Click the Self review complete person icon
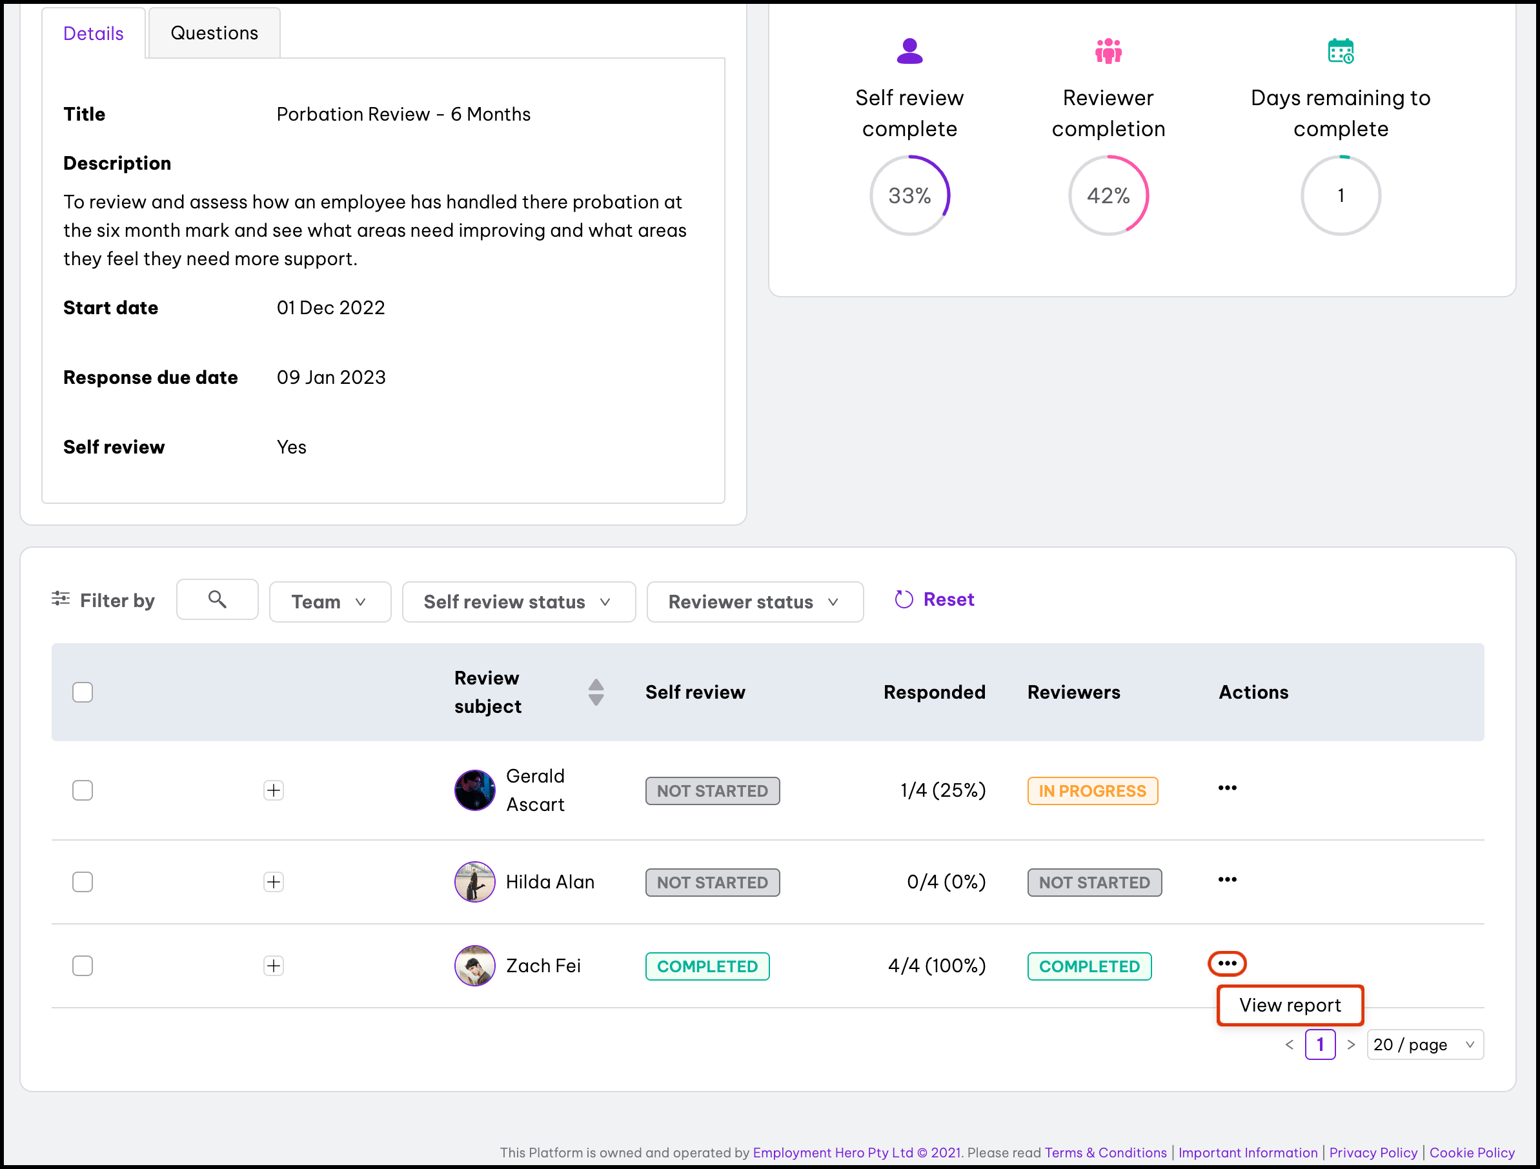 [x=909, y=52]
